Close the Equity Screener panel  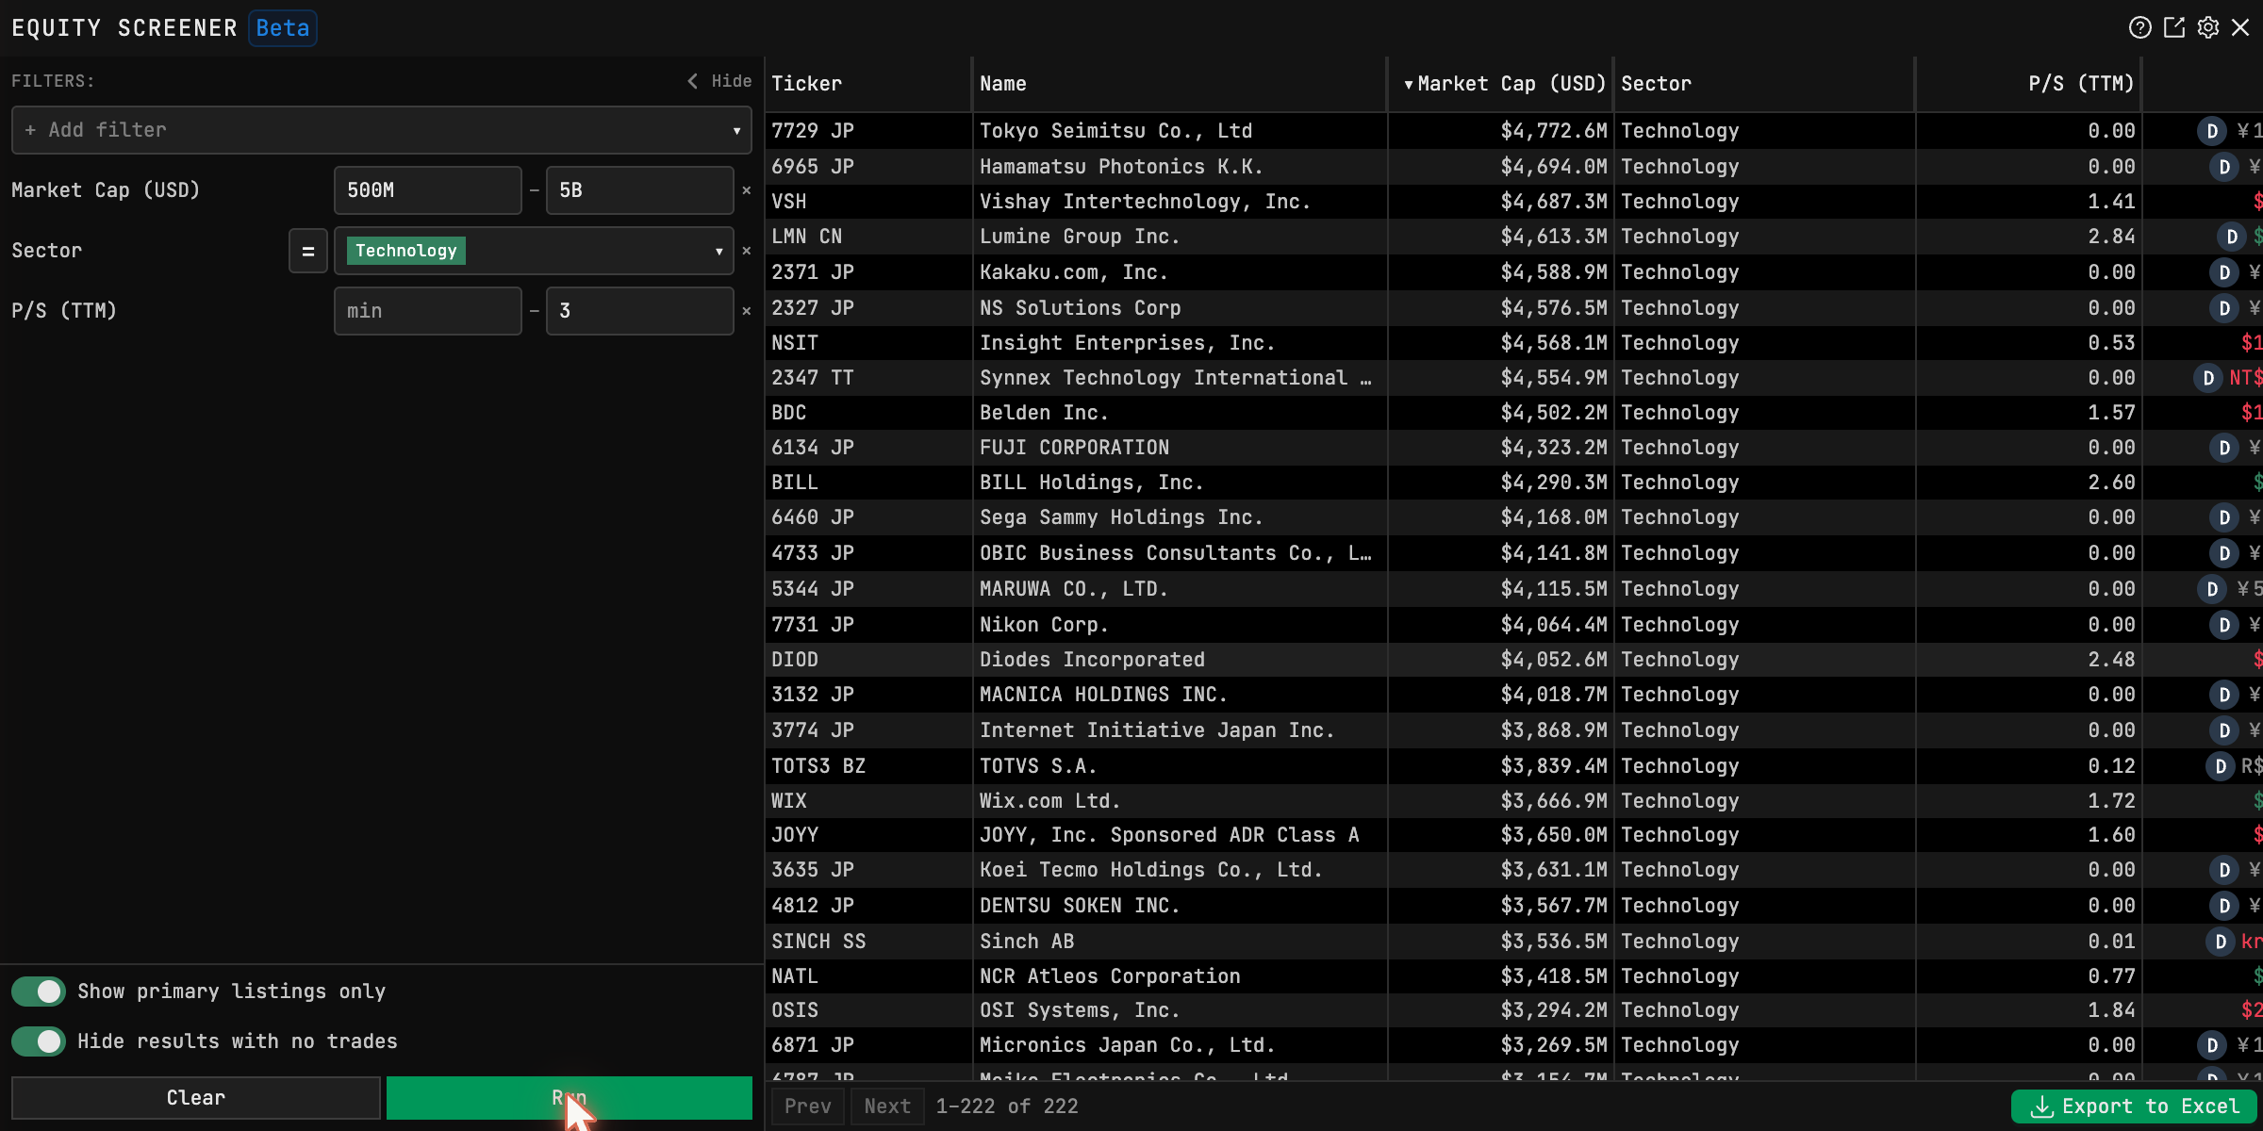2240,27
